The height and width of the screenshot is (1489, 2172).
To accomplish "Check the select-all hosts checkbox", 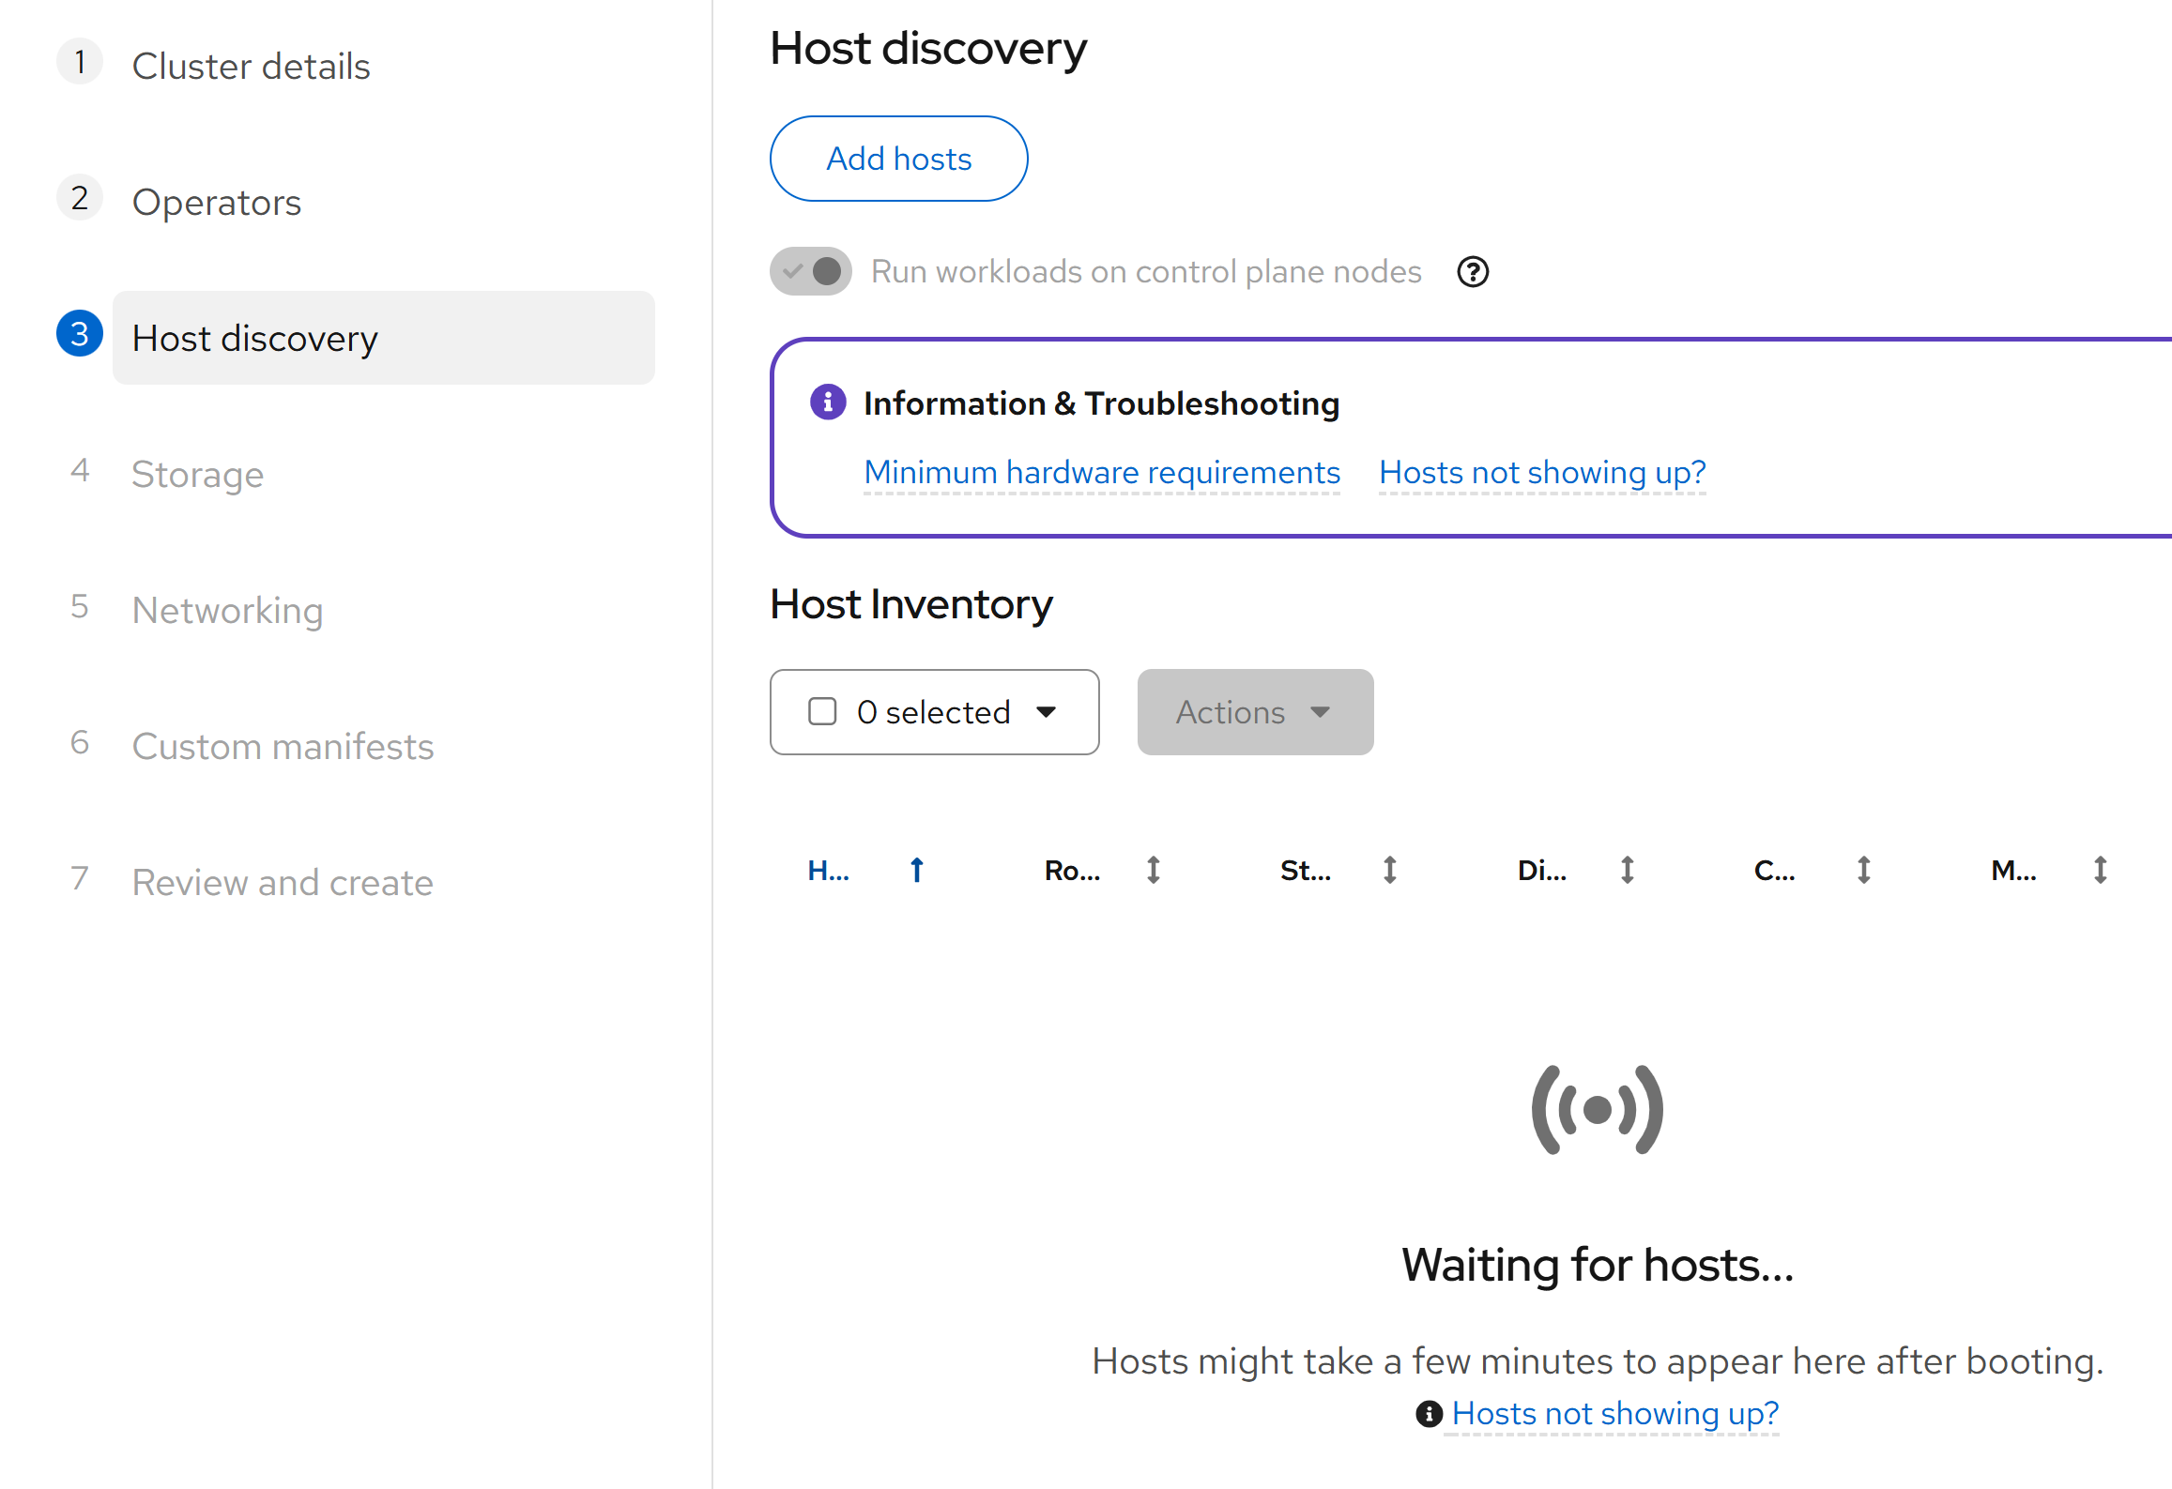I will click(822, 712).
